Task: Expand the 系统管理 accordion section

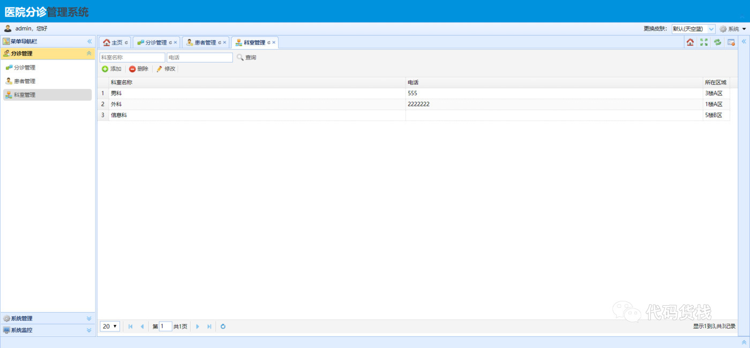Action: coord(89,319)
